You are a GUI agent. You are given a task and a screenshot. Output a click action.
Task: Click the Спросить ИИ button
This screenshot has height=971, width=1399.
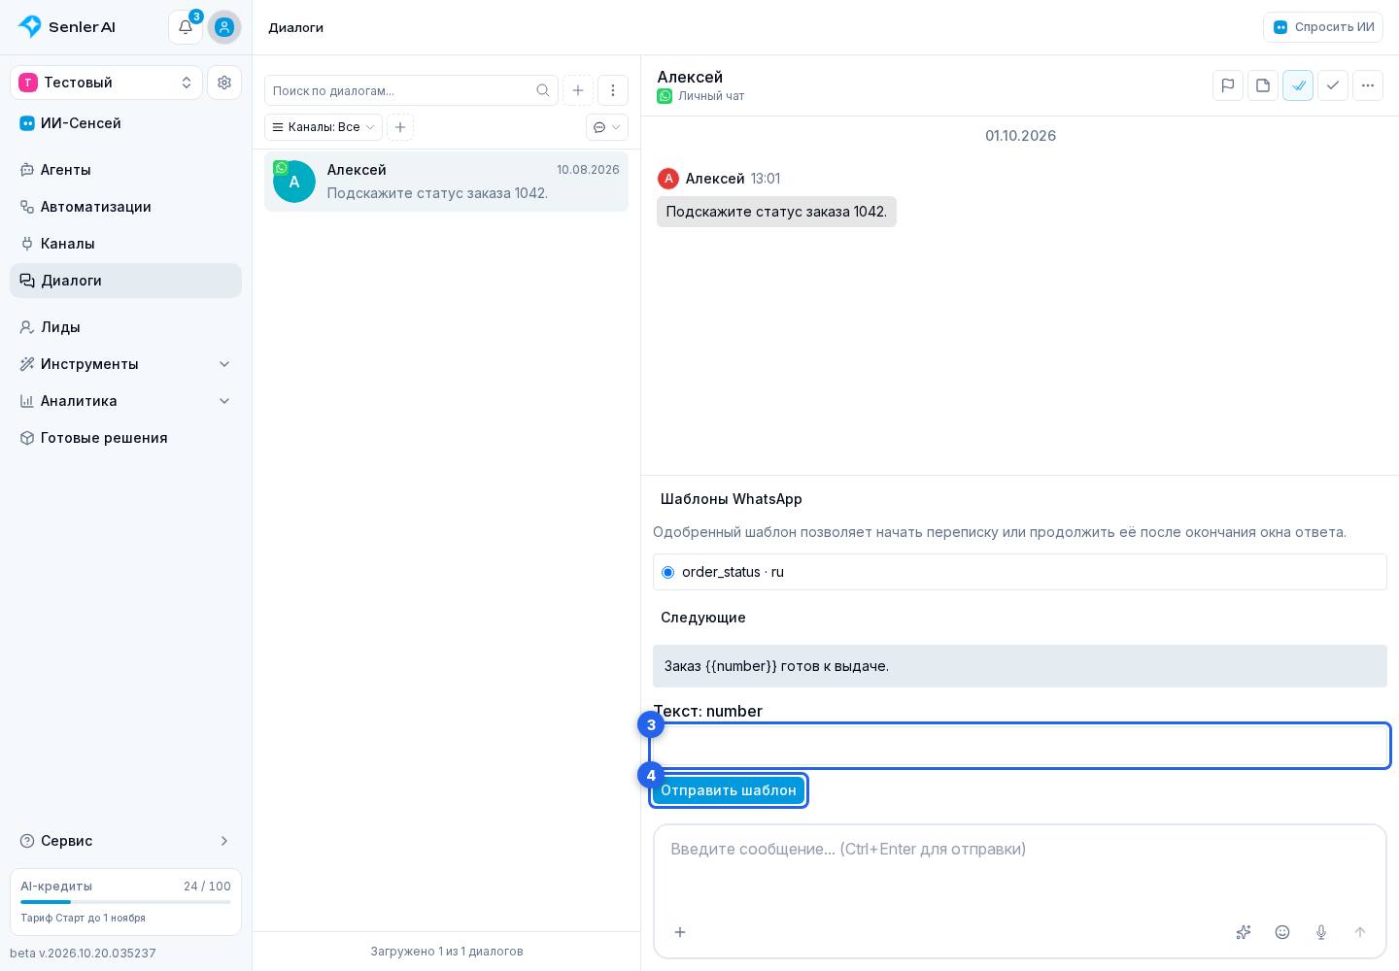(1323, 27)
